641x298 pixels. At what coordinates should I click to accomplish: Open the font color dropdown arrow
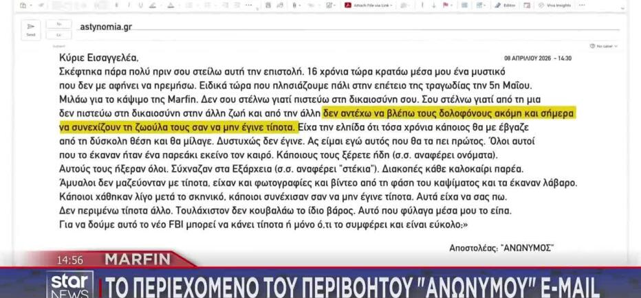(x=179, y=5)
